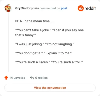Click the reply arrow icon
This screenshot has height=96, width=100.
pyautogui.click(x=32, y=77)
